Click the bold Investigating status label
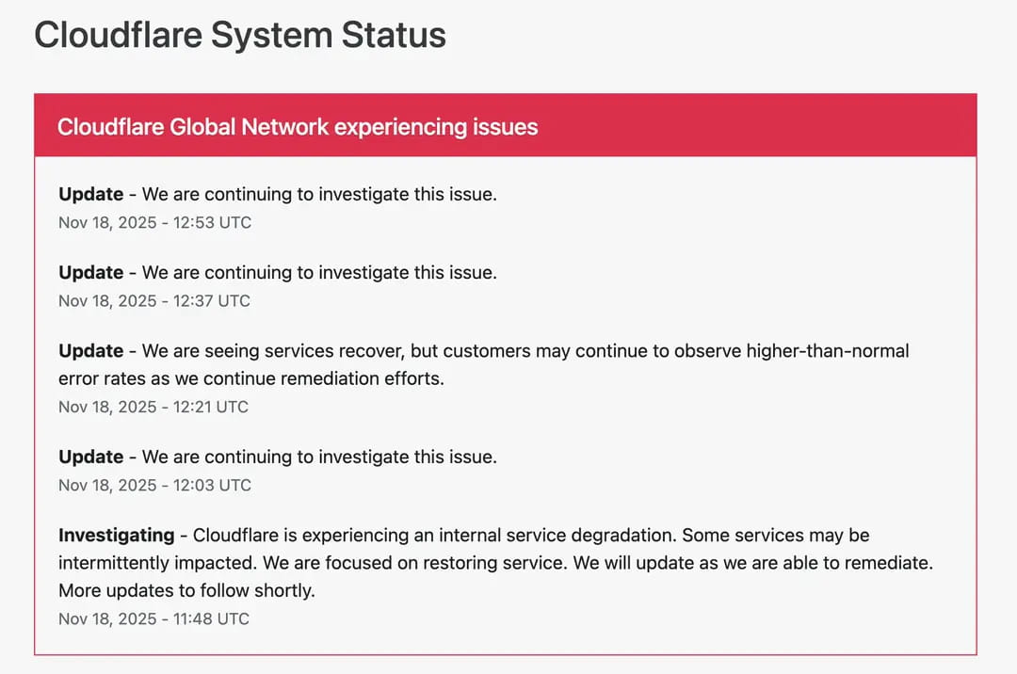This screenshot has width=1017, height=674. 116,536
